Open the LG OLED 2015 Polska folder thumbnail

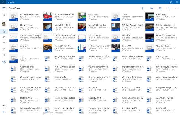[x=150, y=38]
